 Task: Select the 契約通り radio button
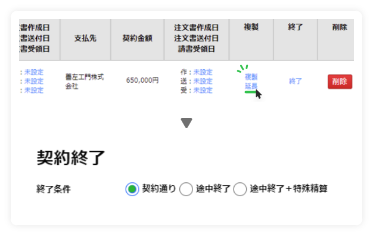click(132, 189)
